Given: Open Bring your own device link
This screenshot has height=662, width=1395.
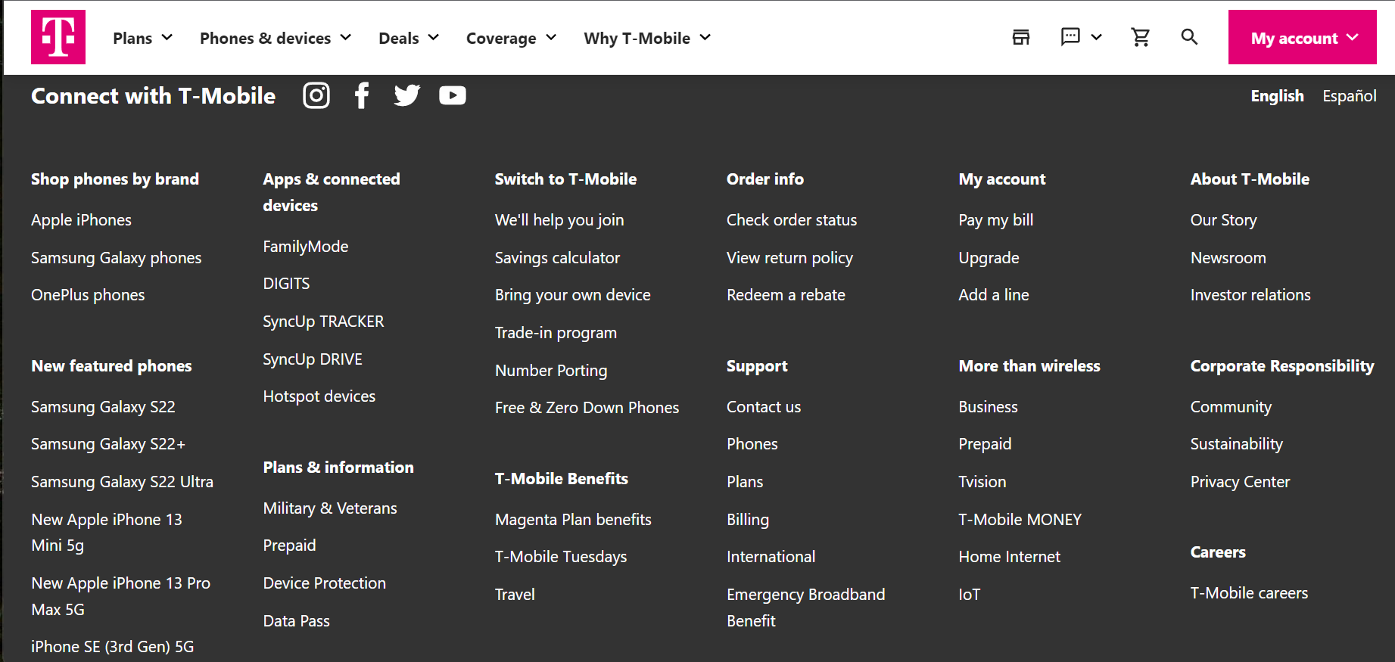Looking at the screenshot, I should (572, 295).
